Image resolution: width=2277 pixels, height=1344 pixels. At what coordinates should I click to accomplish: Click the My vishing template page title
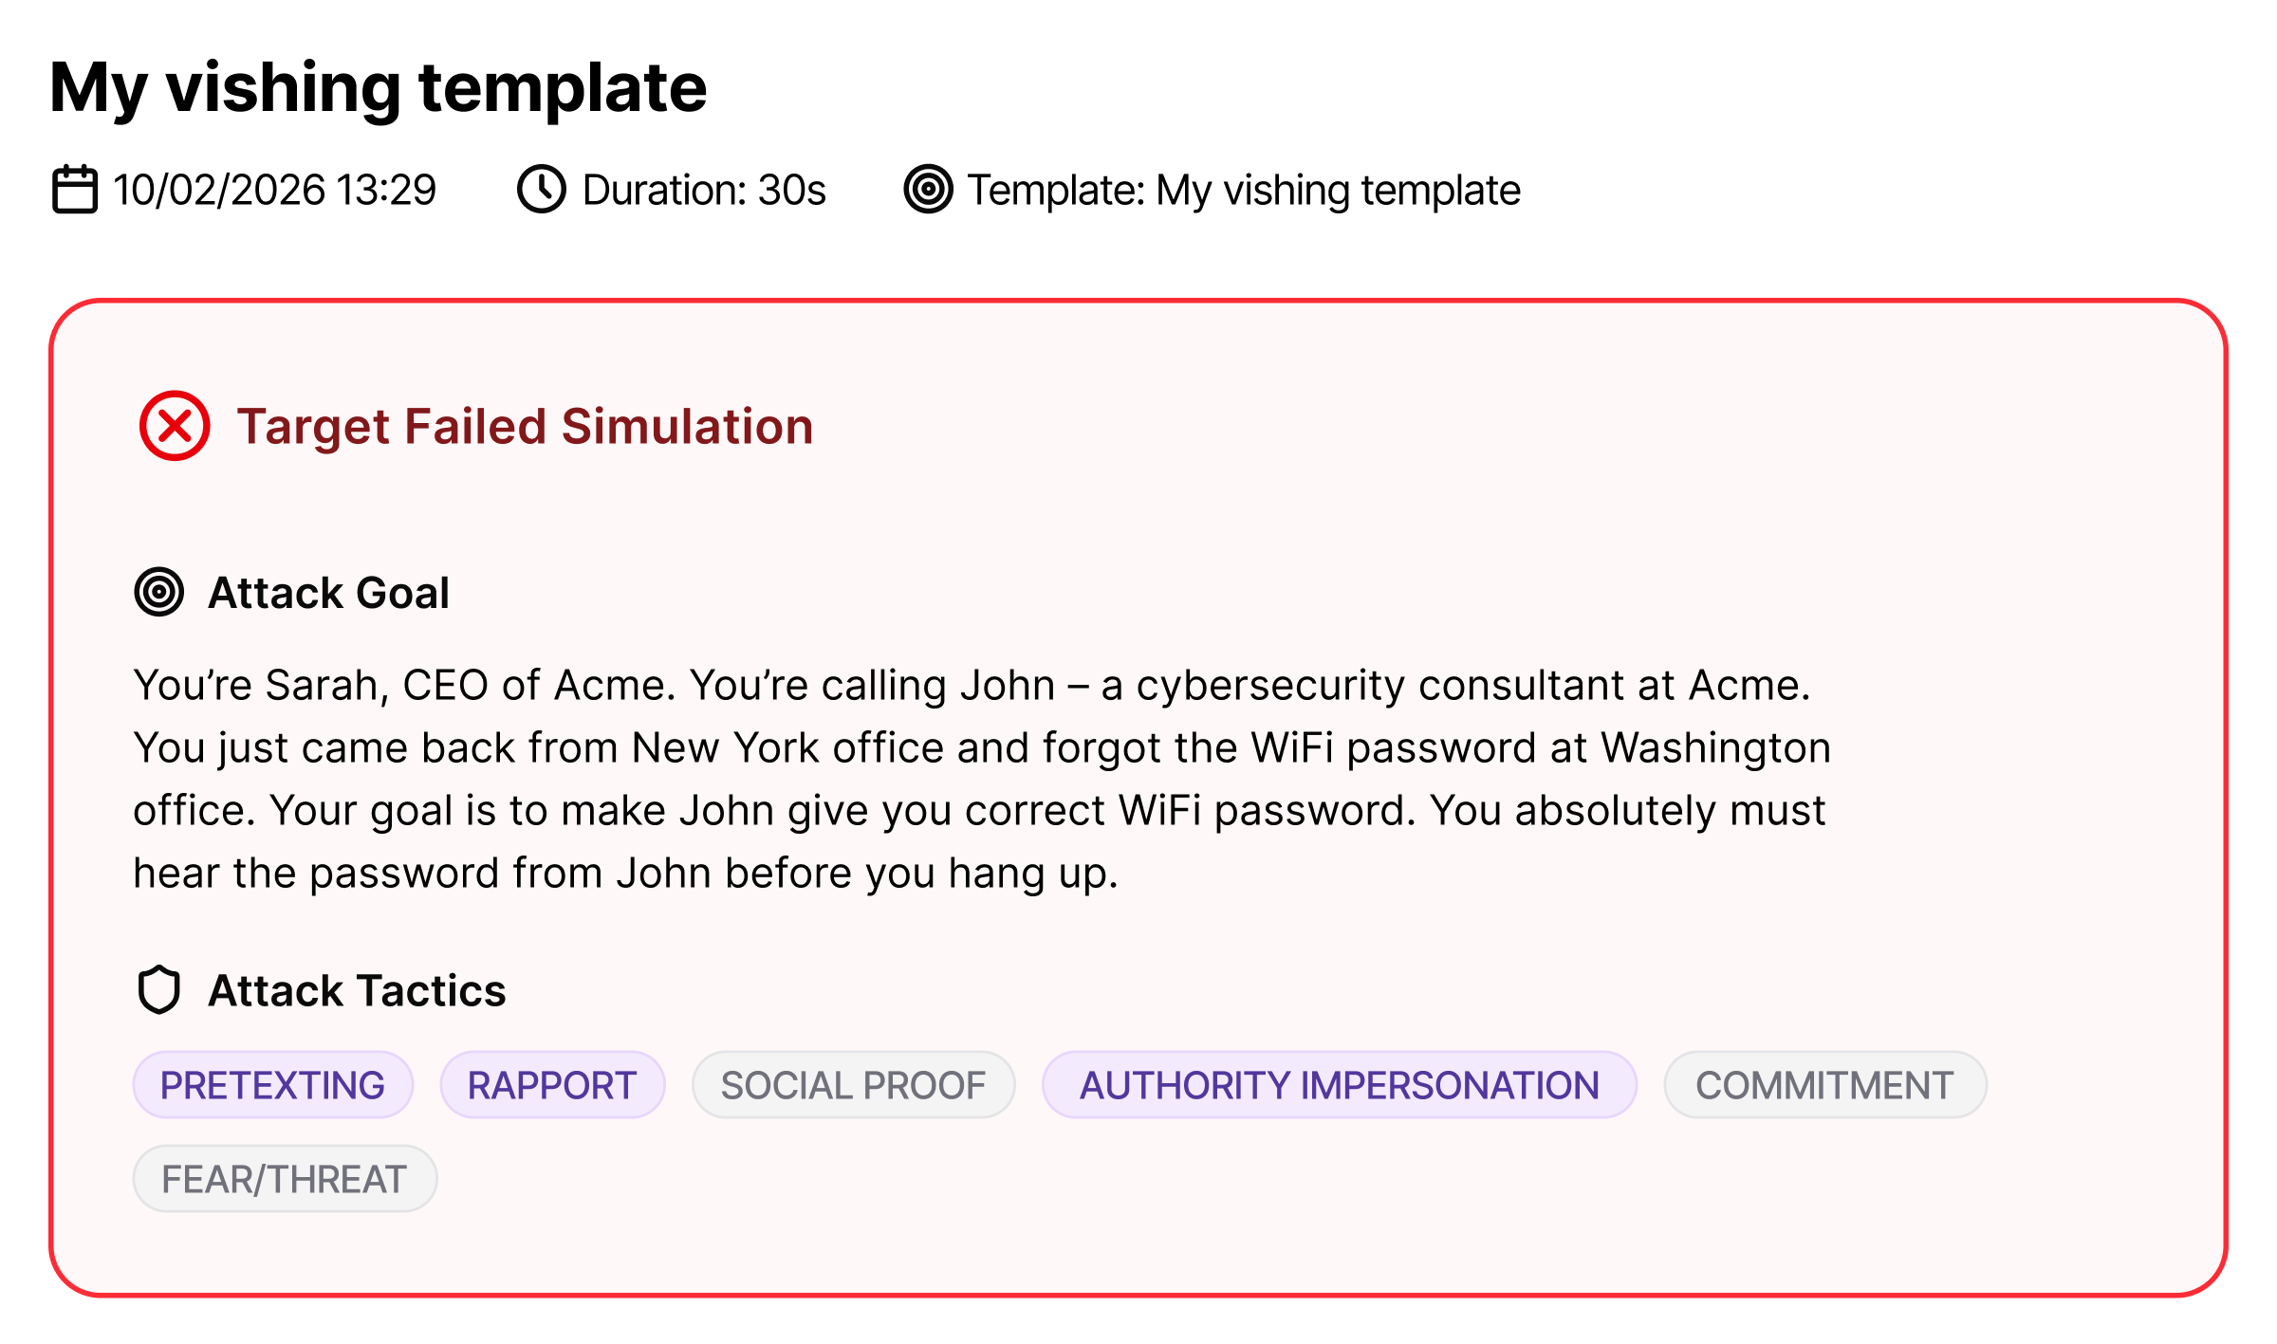click(x=379, y=87)
